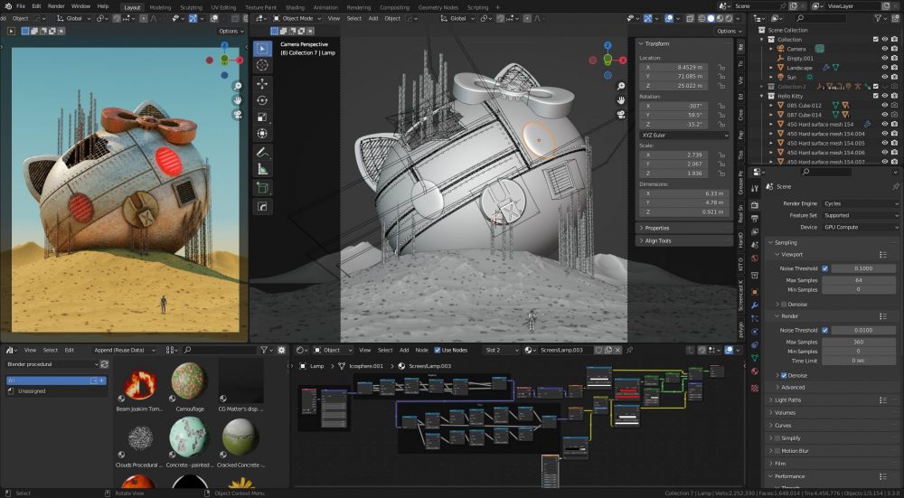Open the Render Engine dropdown
The width and height of the screenshot is (904, 498).
(x=859, y=203)
